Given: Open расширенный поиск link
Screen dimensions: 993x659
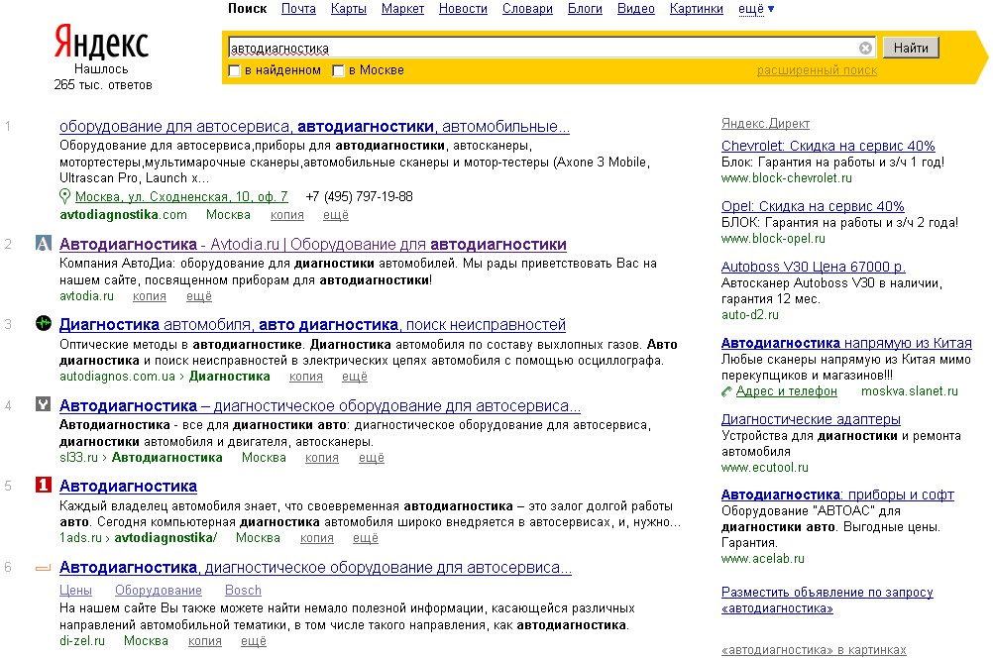Looking at the screenshot, I should 817,70.
